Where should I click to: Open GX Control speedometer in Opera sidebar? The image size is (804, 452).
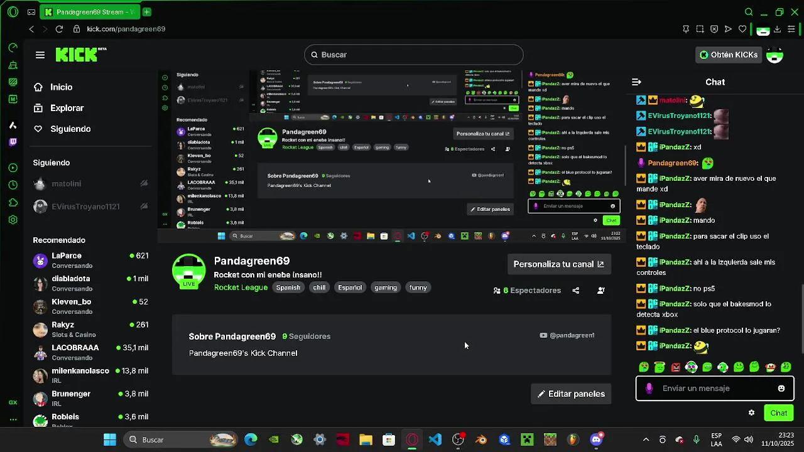tap(13, 48)
